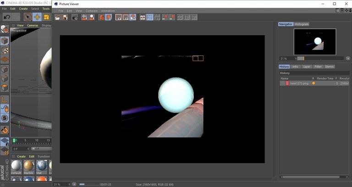This screenshot has height=187, width=352.
Task: Select the Edges mode cube icon
Action: [5, 78]
